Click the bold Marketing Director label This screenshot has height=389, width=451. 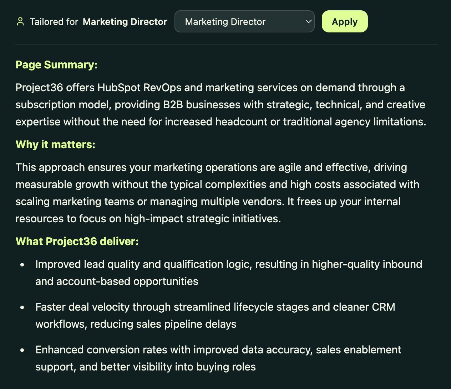[125, 22]
